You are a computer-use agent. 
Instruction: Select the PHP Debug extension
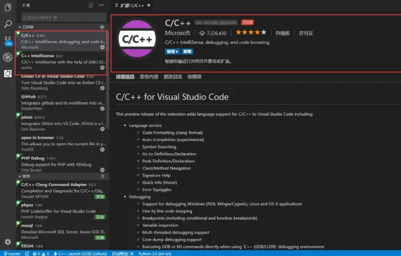pyautogui.click(x=62, y=164)
